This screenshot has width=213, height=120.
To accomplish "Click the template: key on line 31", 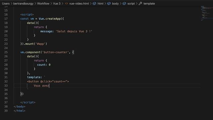I will (x=35, y=77).
